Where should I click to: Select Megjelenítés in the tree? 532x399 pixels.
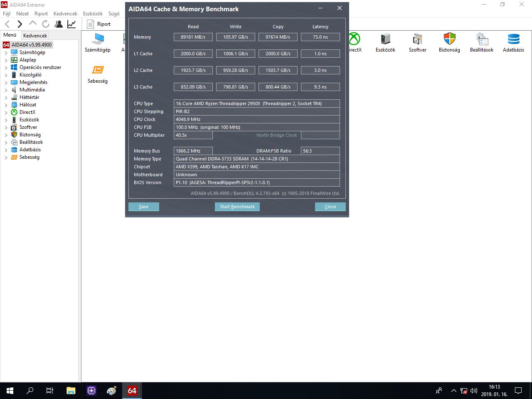click(x=33, y=82)
